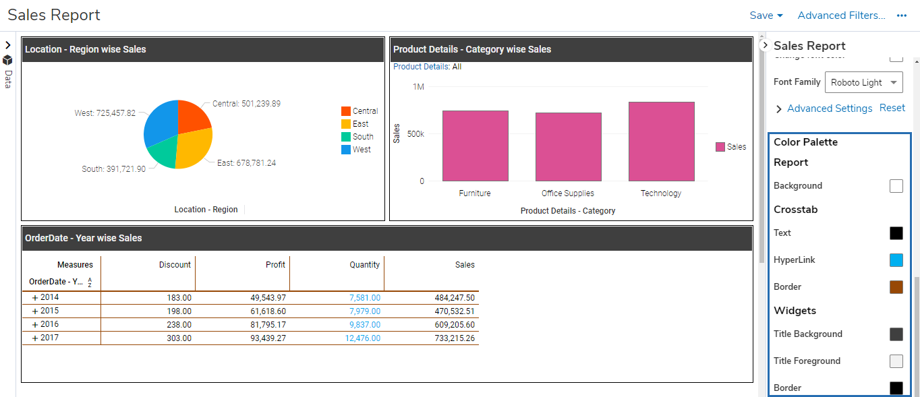This screenshot has width=920, height=397.
Task: Click Reset link in properties panel
Action: (x=892, y=108)
